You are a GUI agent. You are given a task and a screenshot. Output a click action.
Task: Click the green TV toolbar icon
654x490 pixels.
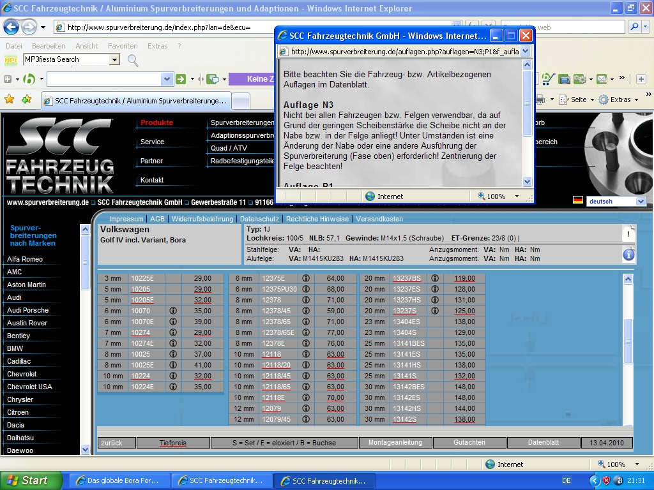point(564,78)
